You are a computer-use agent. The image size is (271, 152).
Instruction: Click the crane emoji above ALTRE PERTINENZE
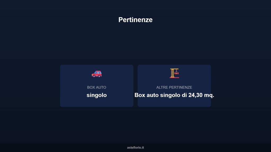pyautogui.click(x=174, y=73)
